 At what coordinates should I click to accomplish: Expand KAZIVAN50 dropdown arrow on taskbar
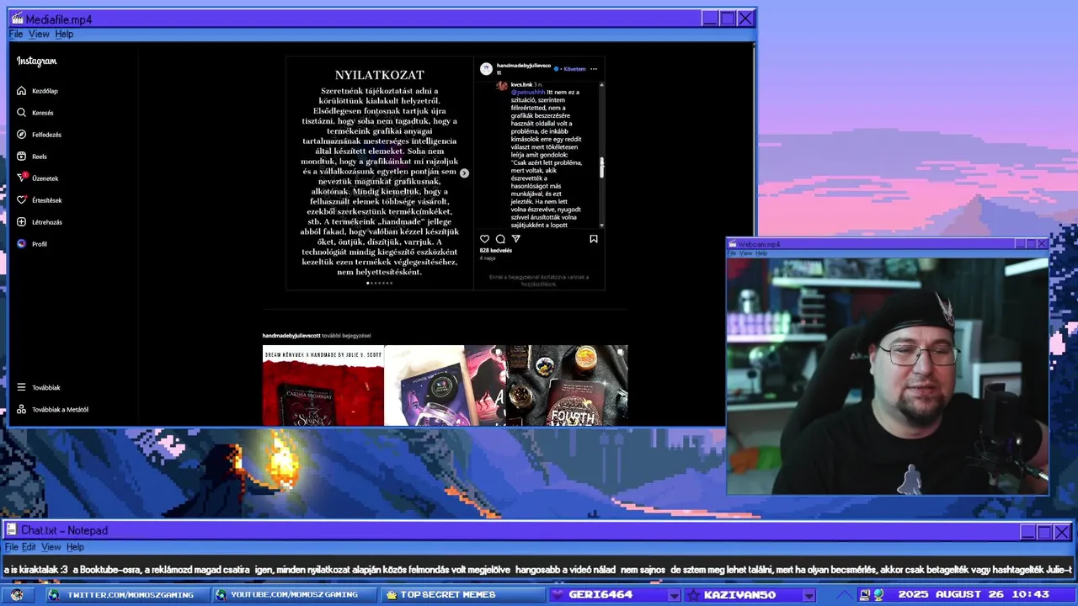click(808, 595)
